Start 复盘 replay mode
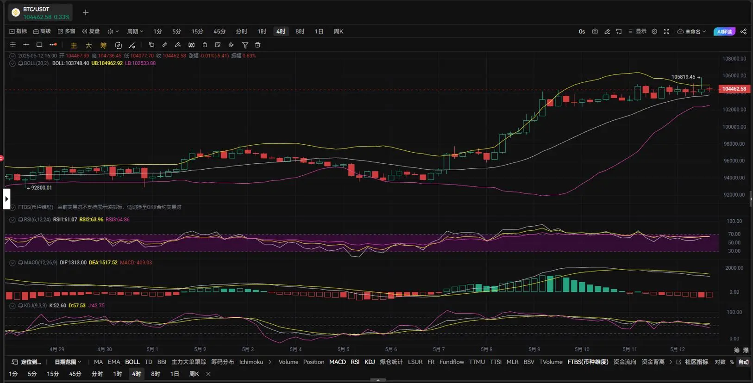The width and height of the screenshot is (753, 383). point(91,31)
